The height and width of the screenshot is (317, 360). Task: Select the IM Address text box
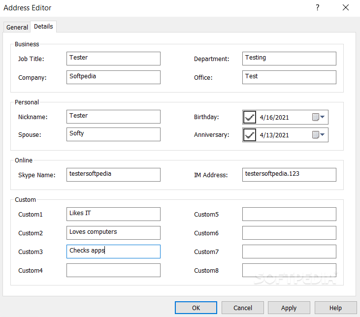289,175
